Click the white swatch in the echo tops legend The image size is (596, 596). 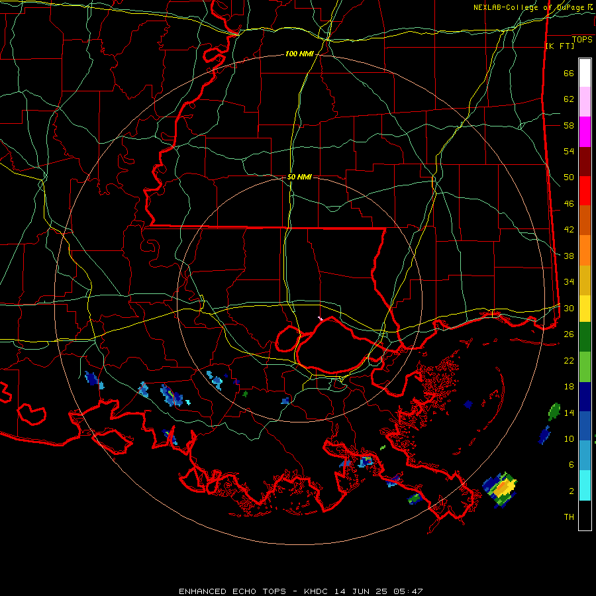(585, 73)
